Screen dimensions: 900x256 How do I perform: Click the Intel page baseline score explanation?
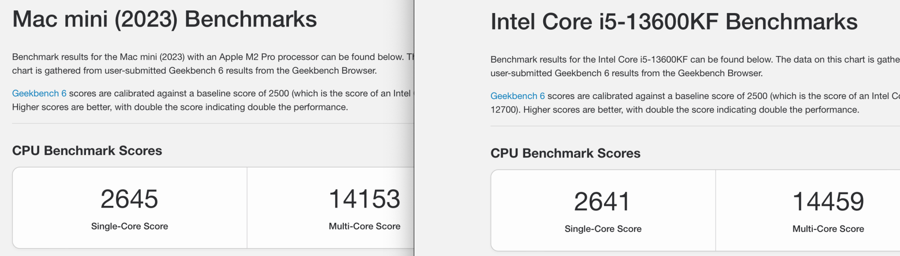point(695,103)
